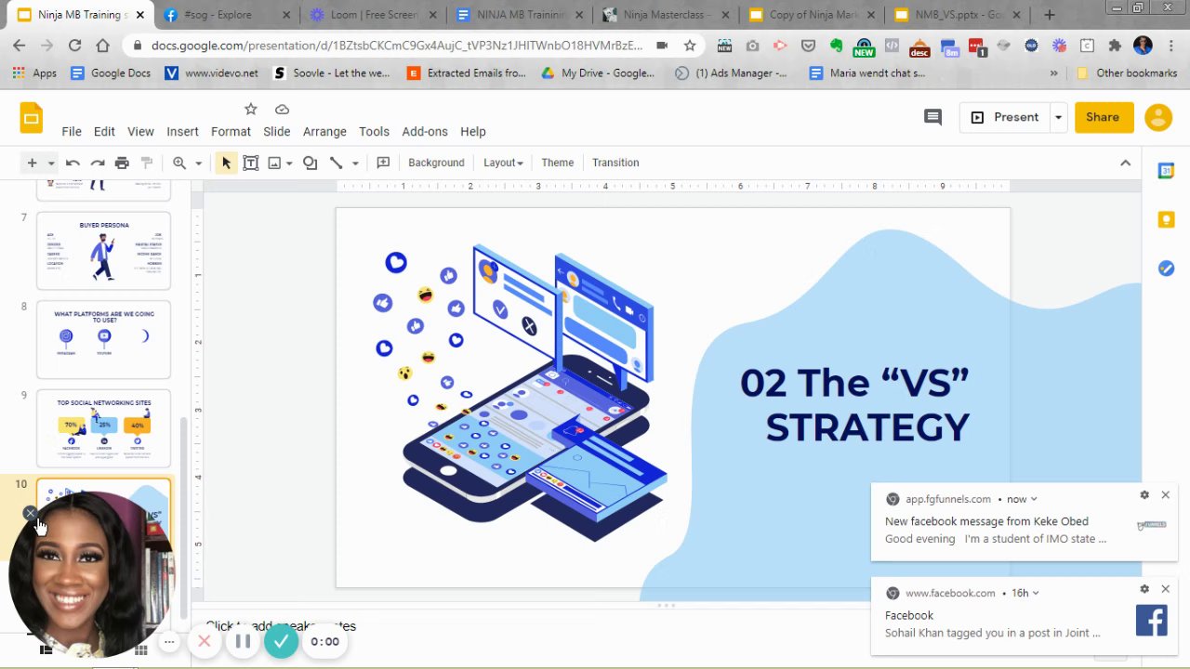Click the insert image icon
This screenshot has height=669, width=1190.
274,163
